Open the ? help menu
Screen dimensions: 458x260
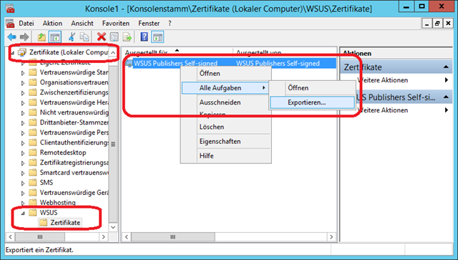point(170,24)
